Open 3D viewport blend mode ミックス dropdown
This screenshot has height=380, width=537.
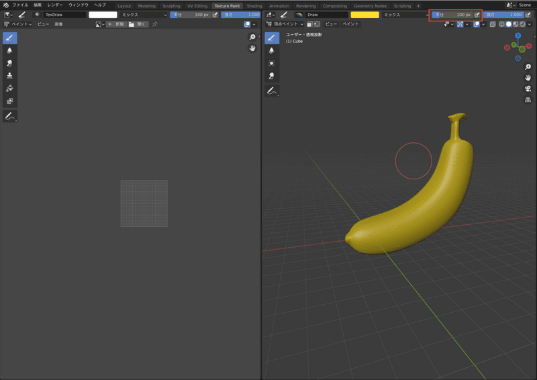tap(405, 15)
